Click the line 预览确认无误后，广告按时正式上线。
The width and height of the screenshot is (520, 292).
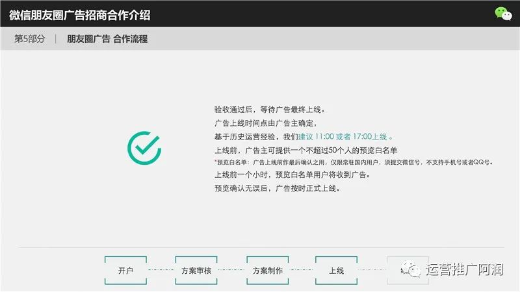[278, 188]
